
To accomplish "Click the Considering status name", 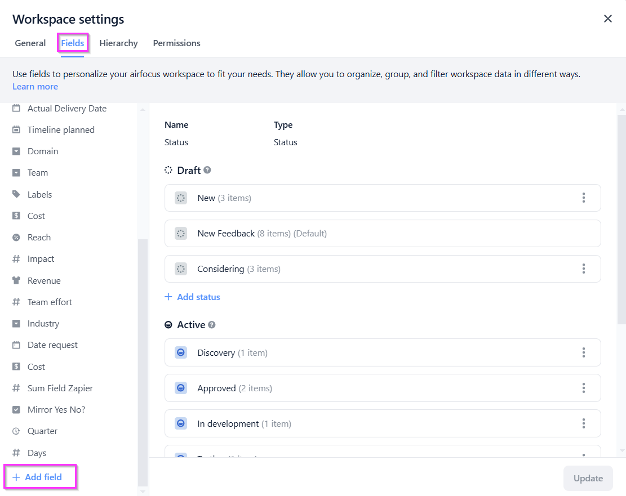I will [221, 269].
